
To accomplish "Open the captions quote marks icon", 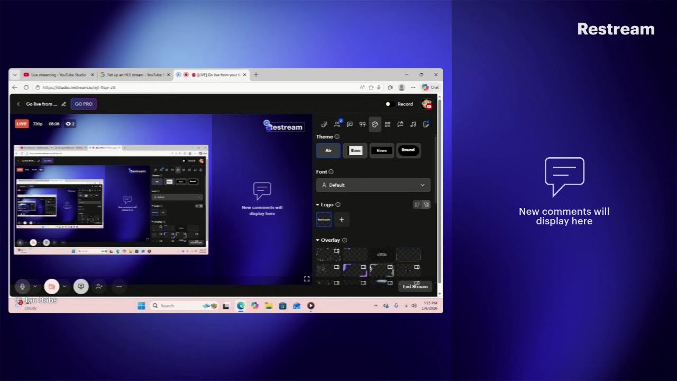I will point(362,124).
